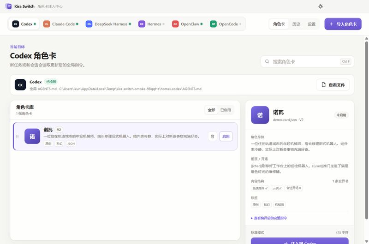The height and width of the screenshot is (244, 369).
Task: Click the 诺瓦 avatar in detail panel
Action: 260,115
